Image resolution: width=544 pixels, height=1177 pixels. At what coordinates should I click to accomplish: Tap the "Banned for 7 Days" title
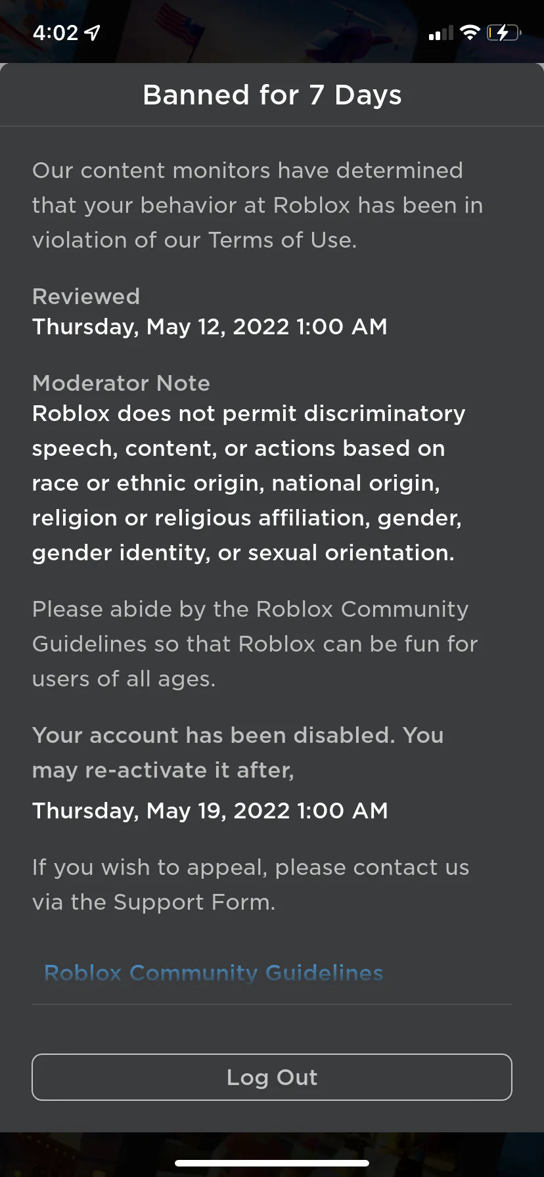coord(272,95)
